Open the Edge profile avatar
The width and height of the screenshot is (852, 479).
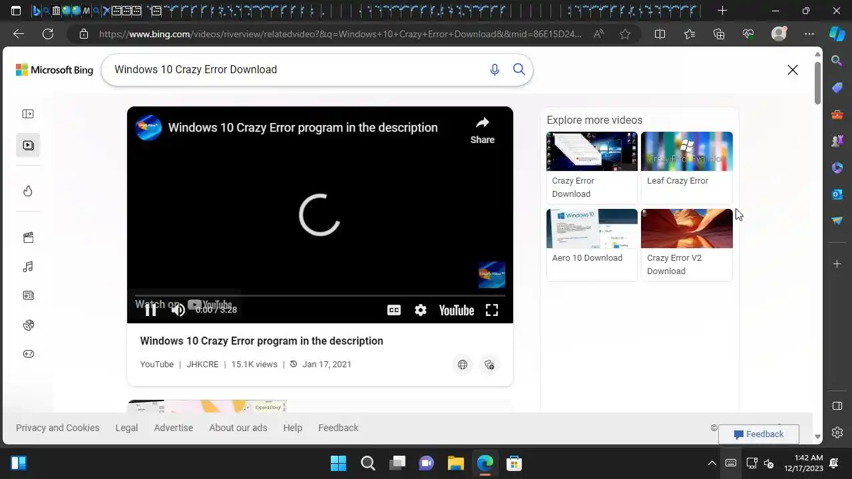pos(779,34)
